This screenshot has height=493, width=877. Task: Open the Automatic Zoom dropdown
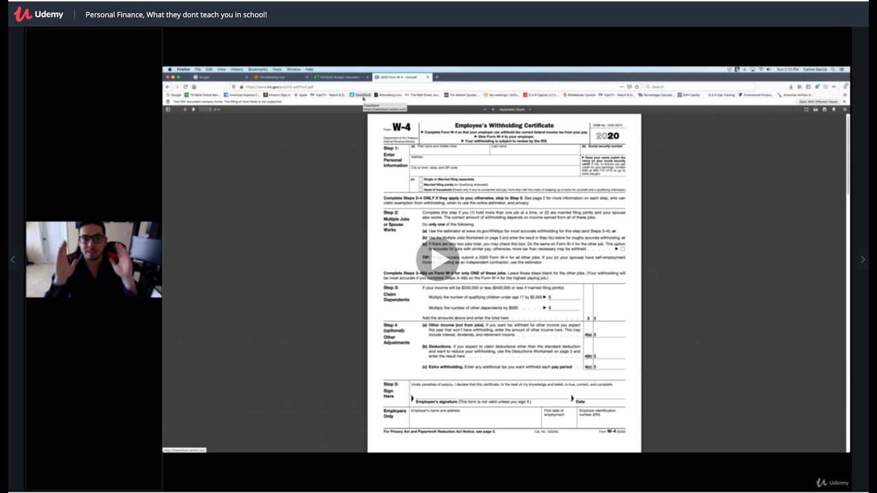point(515,109)
